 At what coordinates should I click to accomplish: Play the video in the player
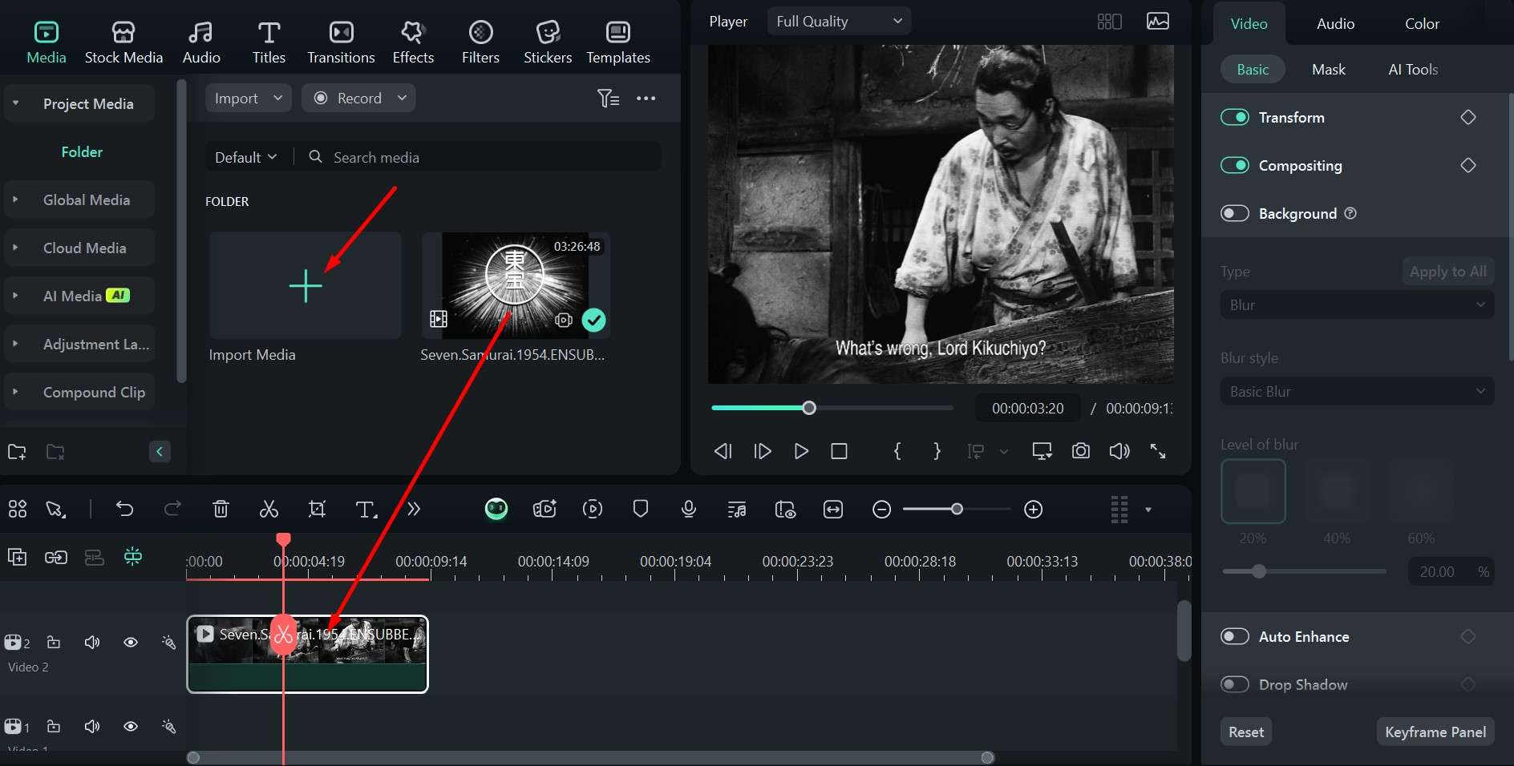[x=800, y=451]
